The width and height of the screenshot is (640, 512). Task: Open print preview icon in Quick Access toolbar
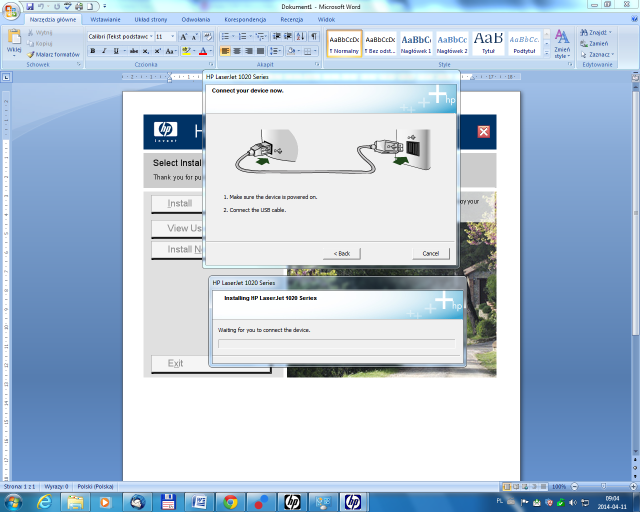tap(78, 6)
